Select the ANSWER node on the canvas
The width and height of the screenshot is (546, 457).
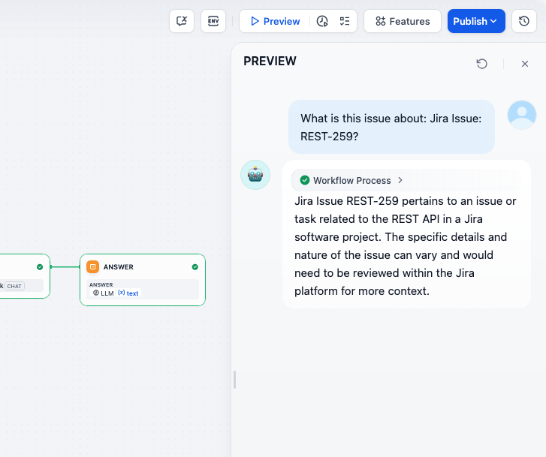143,279
